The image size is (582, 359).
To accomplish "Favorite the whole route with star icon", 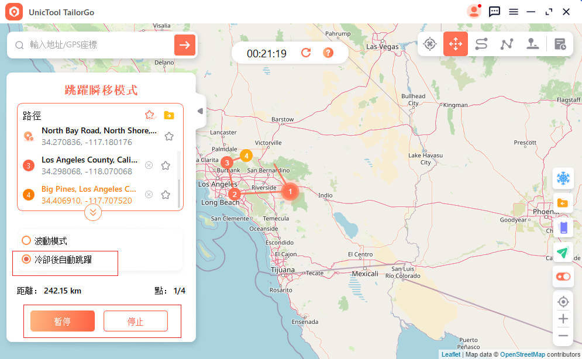I will point(150,115).
